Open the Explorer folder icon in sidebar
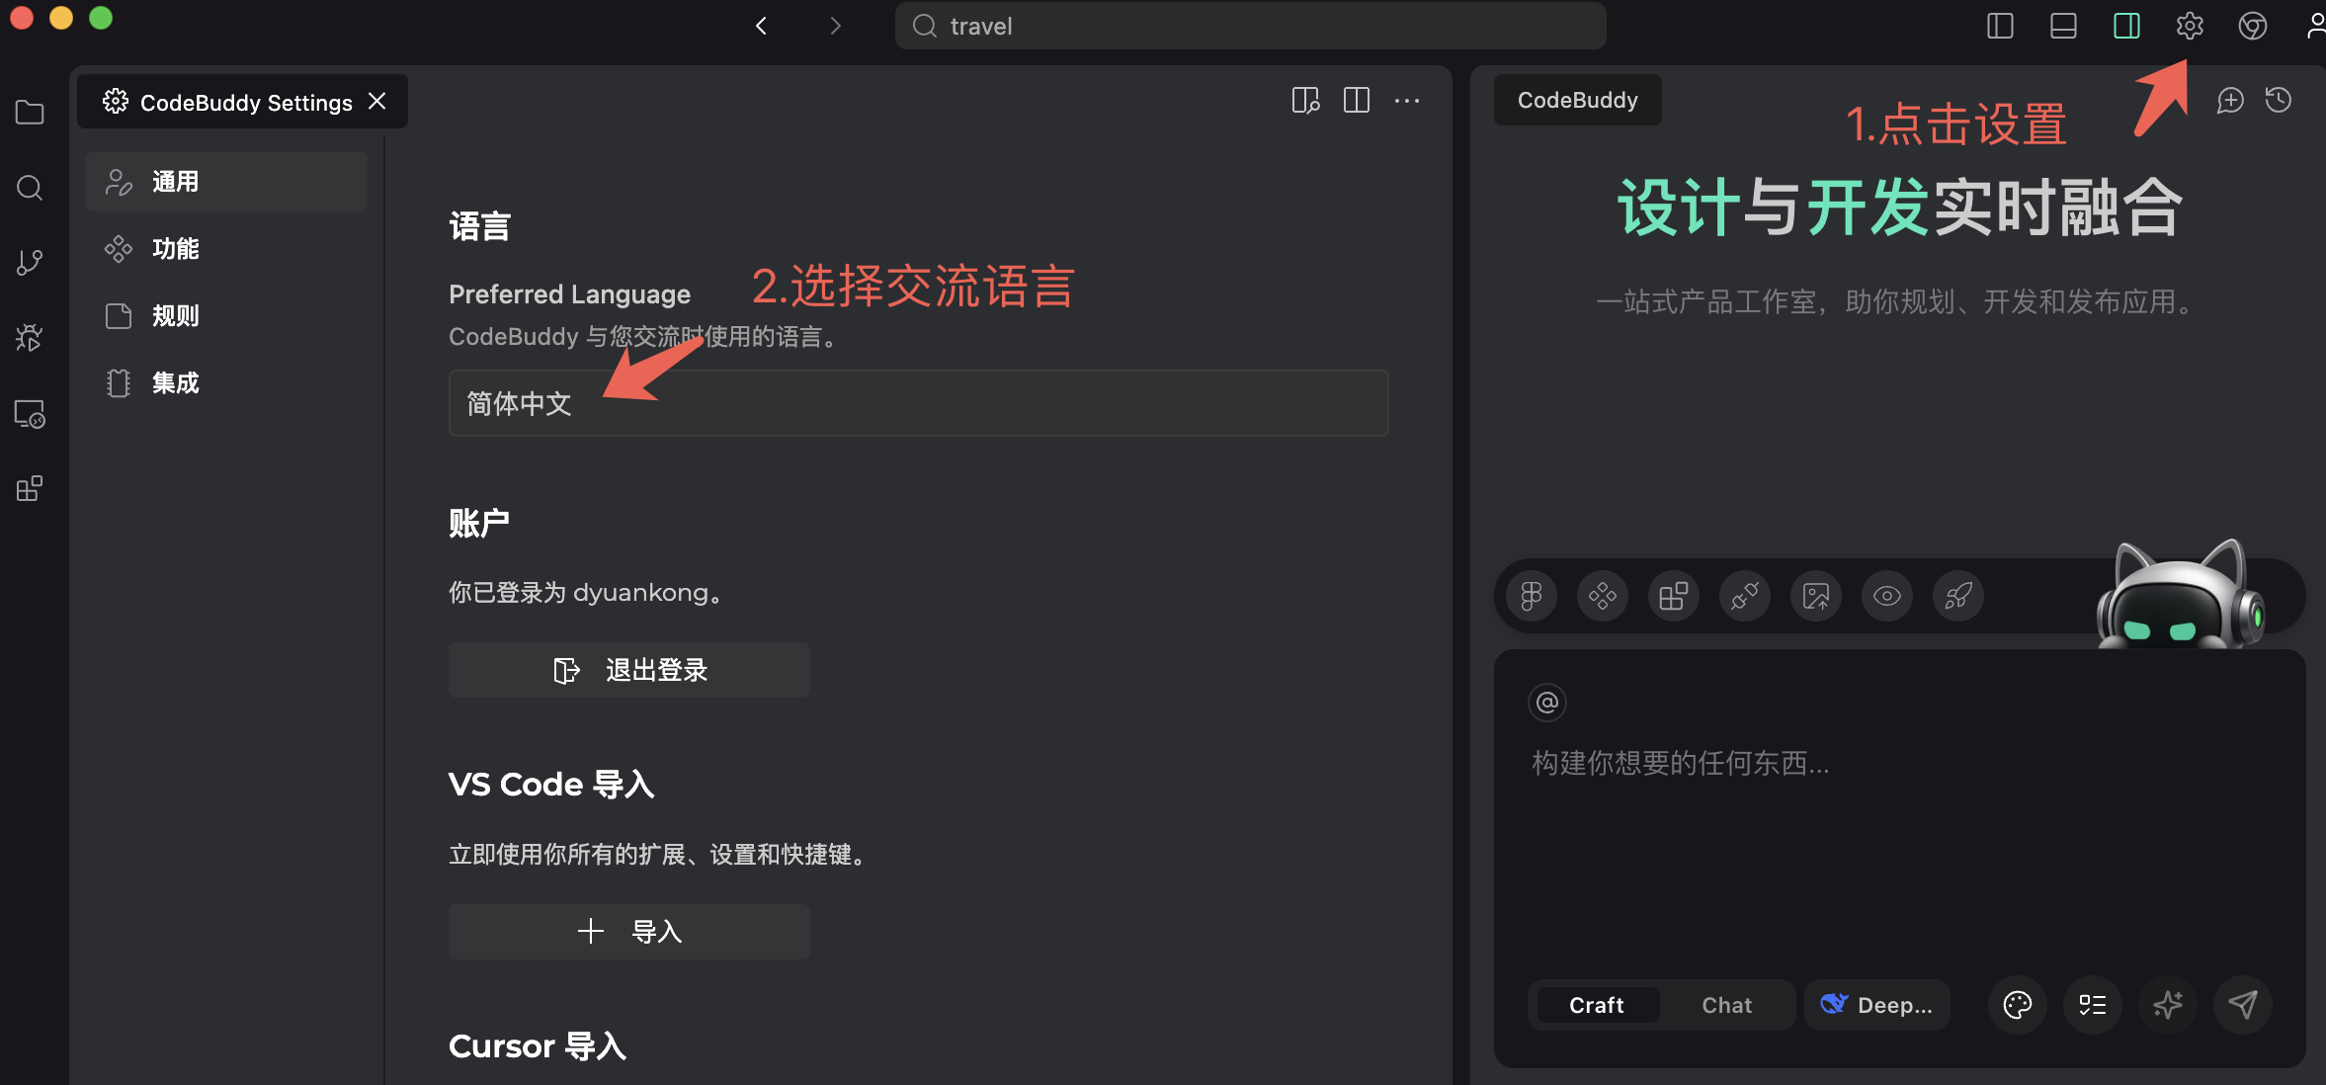This screenshot has width=2326, height=1085. point(30,113)
